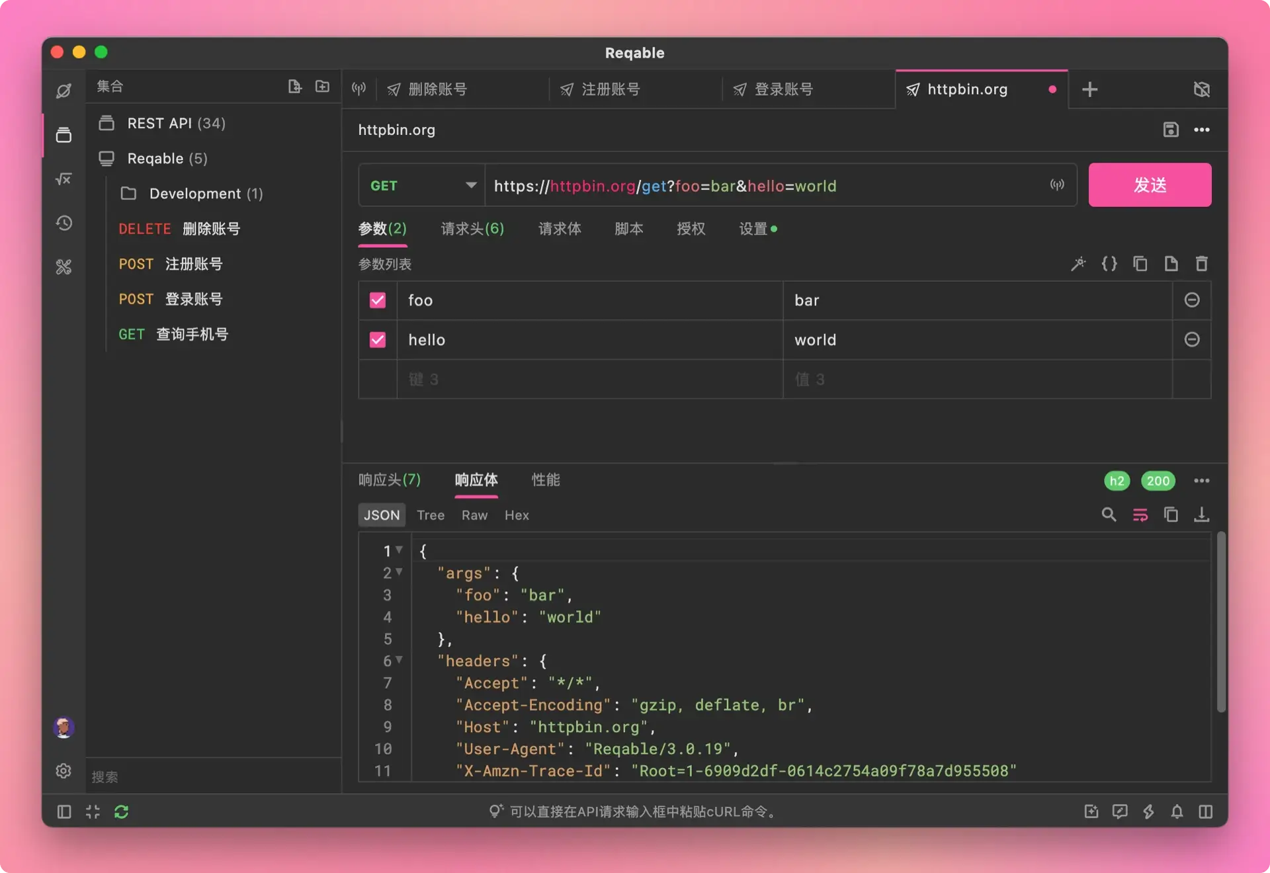Switch to the 响应头 tab
The image size is (1270, 873).
click(x=389, y=480)
